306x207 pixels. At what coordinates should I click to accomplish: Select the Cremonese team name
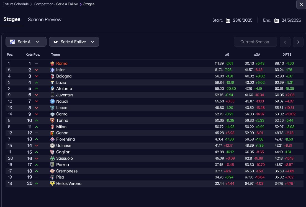67,171
